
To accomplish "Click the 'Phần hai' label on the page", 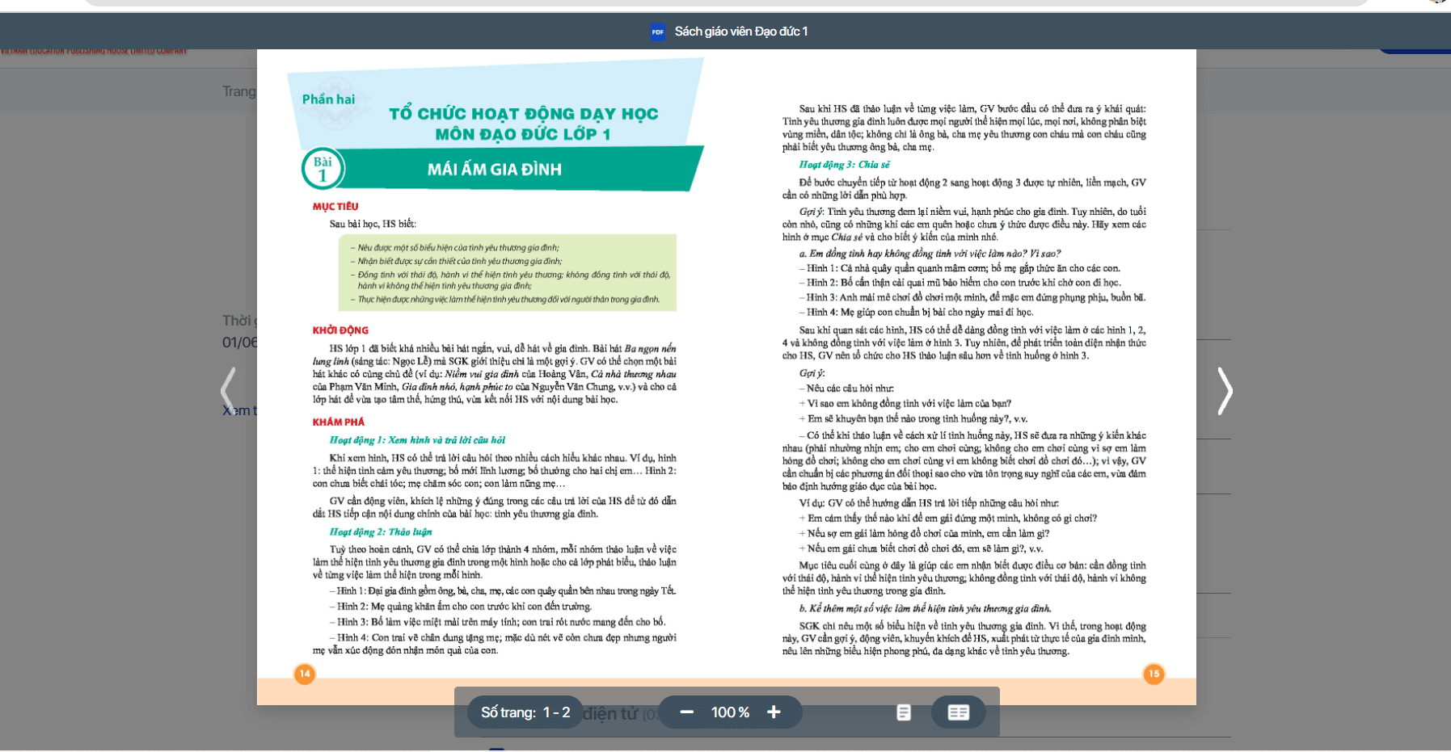I will (328, 99).
